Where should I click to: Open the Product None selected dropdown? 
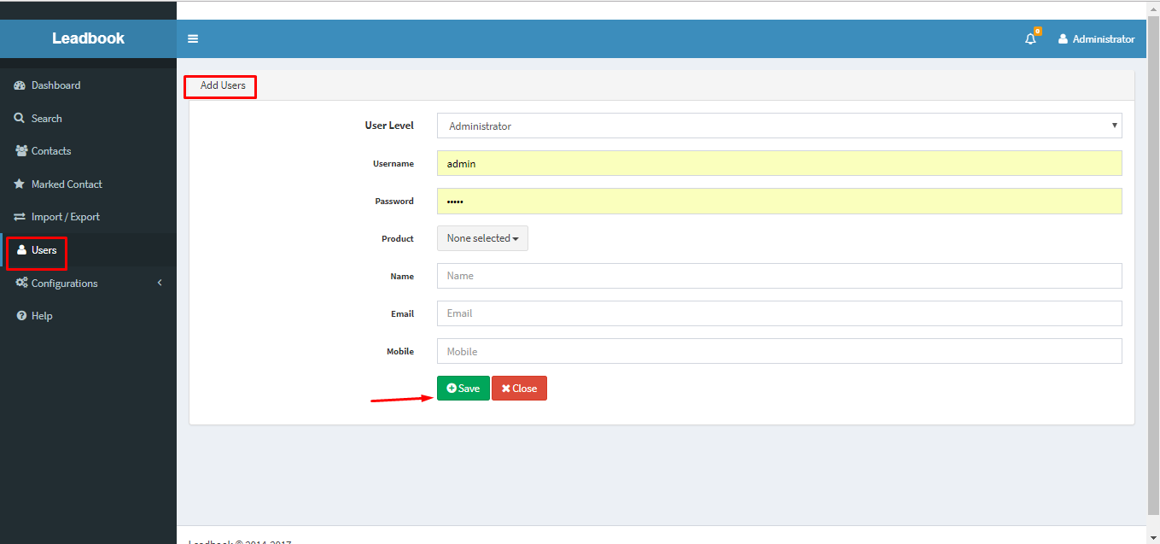coord(482,238)
